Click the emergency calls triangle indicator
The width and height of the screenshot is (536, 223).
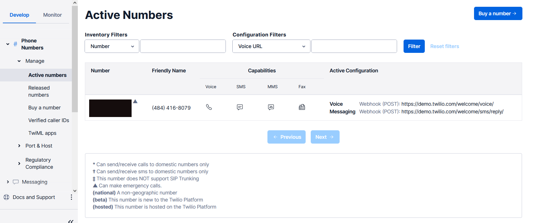(135, 101)
